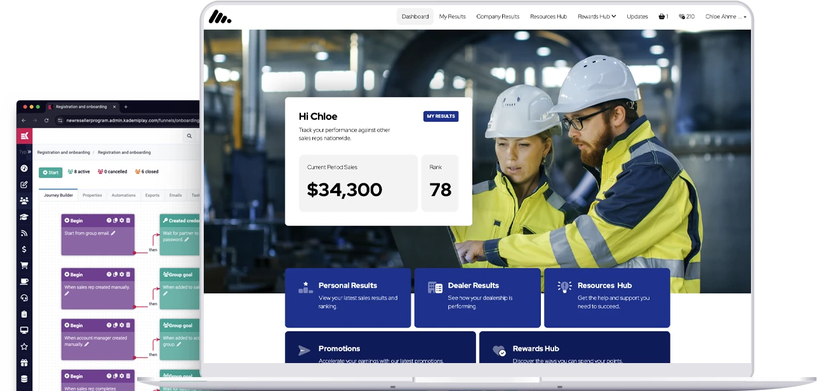817x391 pixels.
Task: Click the '8 active' status count
Action: [79, 172]
